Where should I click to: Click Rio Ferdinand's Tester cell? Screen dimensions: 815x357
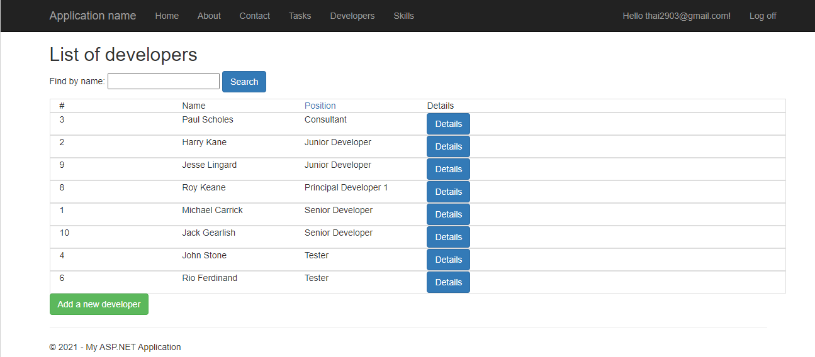(317, 278)
